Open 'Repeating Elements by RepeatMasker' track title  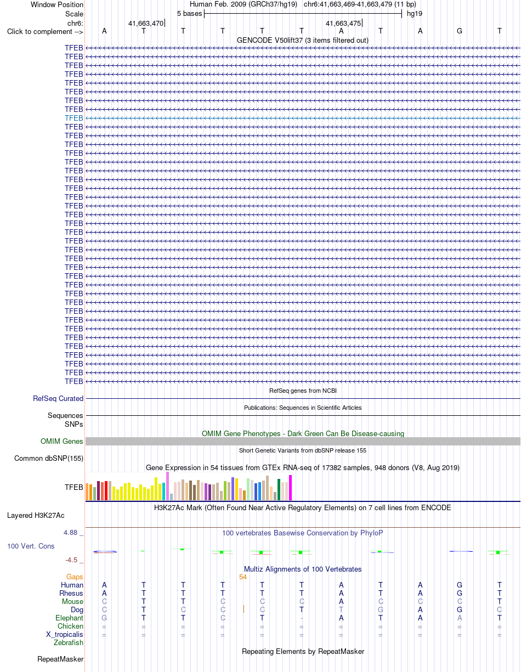(303, 652)
